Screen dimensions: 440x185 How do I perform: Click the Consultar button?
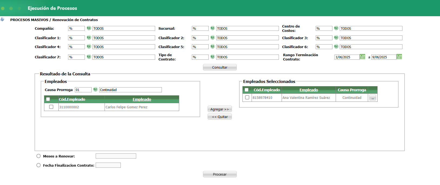click(220, 67)
